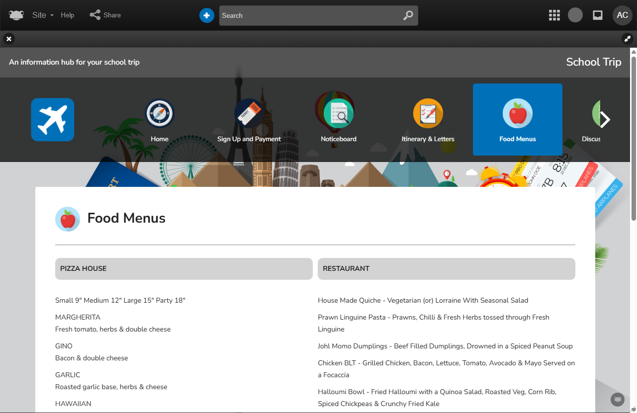Viewport: 637px width, 413px height.
Task: Click the blue plus create button
Action: (x=206, y=15)
